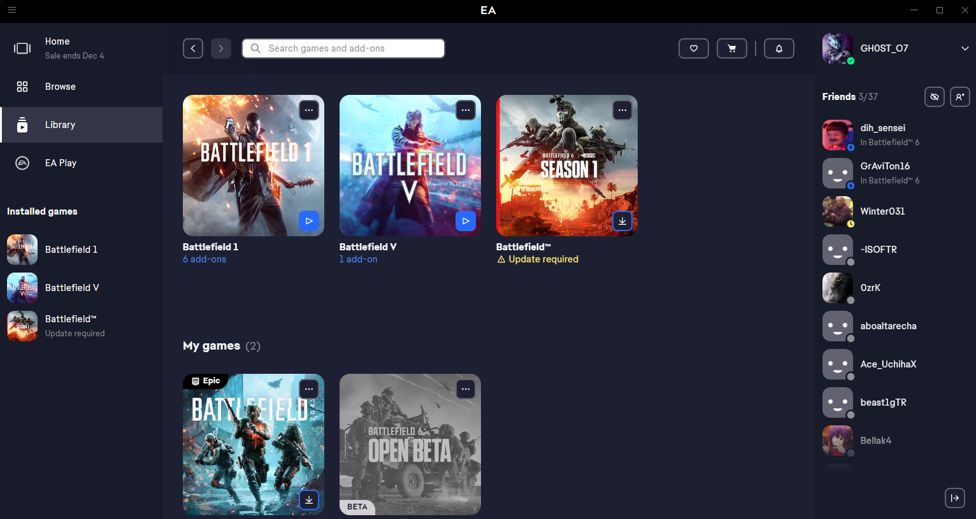The width and height of the screenshot is (976, 519).
Task: Click the Browse grid icon
Action: click(x=22, y=87)
